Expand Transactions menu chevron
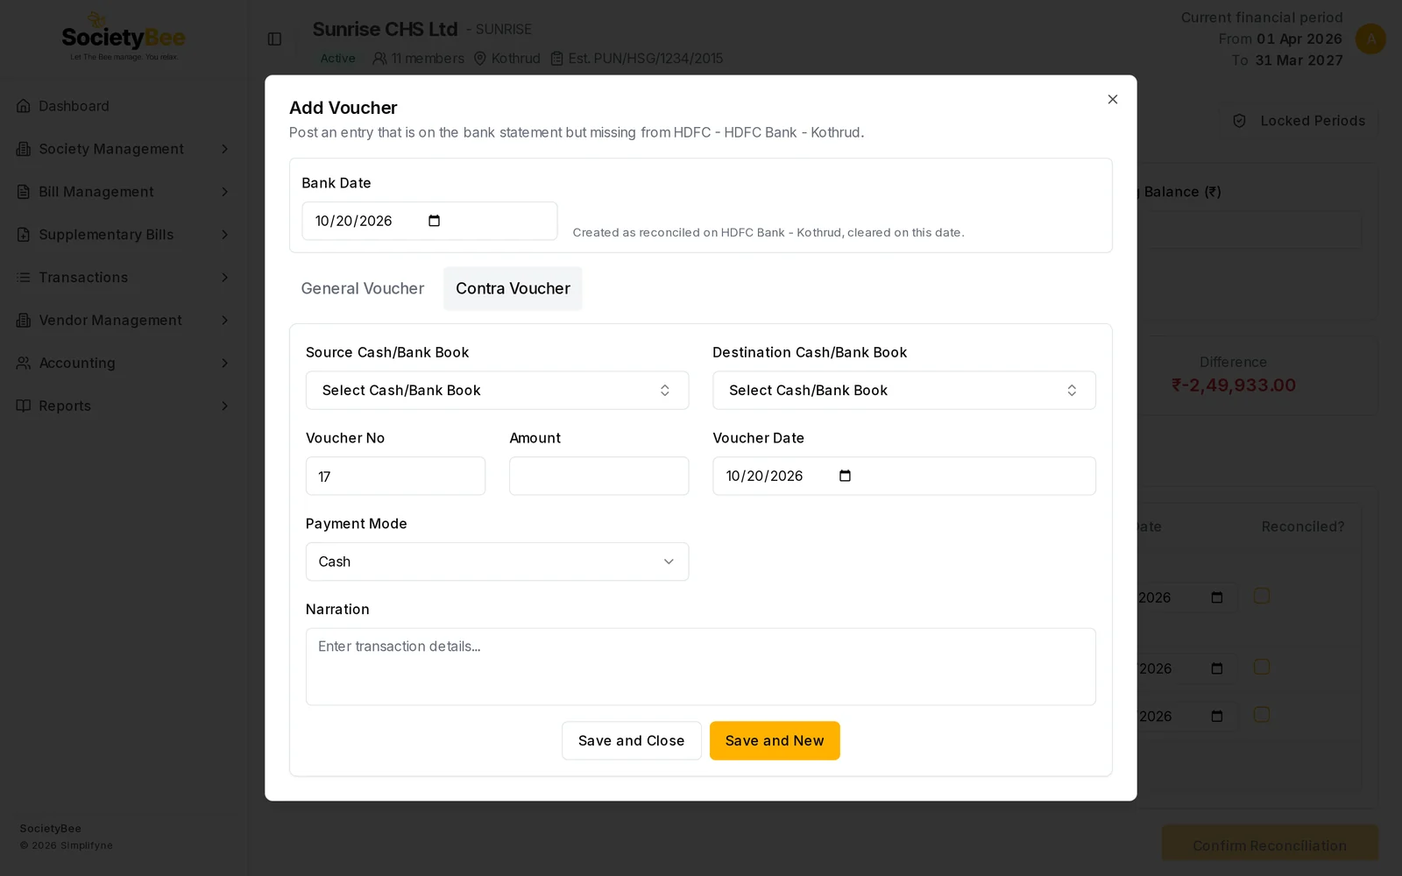The image size is (1402, 876). point(225,278)
